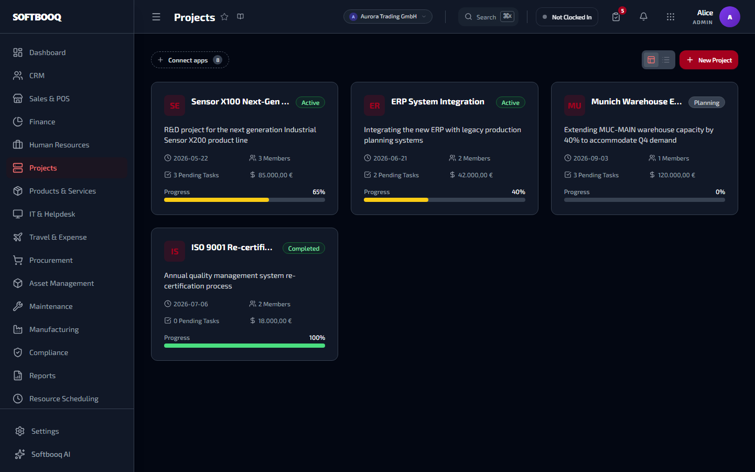The image size is (755, 472).
Task: Open Procurement module
Action: tap(67, 260)
